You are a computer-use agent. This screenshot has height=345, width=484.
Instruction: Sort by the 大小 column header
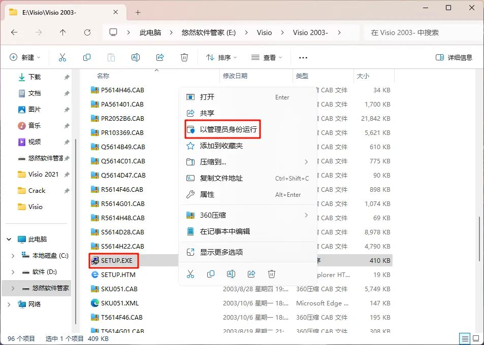pyautogui.click(x=363, y=76)
